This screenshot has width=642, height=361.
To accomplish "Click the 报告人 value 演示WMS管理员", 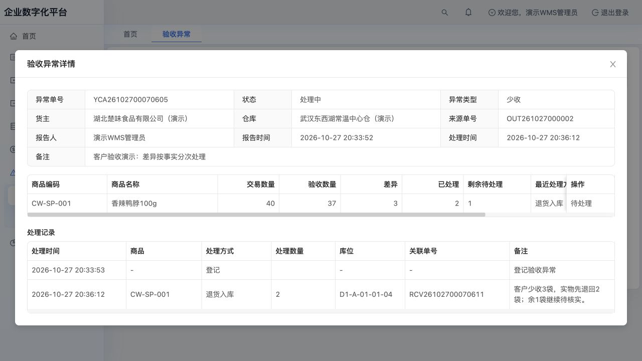I will 119,138.
